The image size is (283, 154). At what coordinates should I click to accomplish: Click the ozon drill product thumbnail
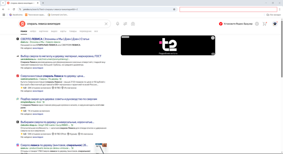[x=101, y=148]
